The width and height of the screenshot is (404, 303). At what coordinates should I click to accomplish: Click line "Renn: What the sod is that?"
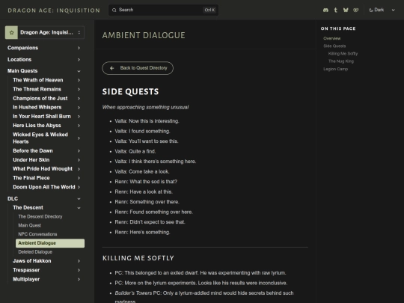tap(146, 182)
